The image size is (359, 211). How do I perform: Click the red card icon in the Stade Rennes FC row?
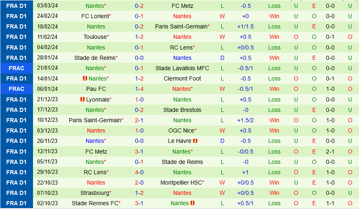coord(192,203)
